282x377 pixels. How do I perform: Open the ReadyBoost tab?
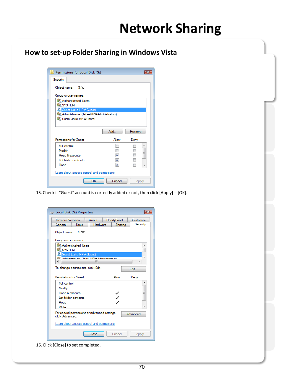click(115, 220)
